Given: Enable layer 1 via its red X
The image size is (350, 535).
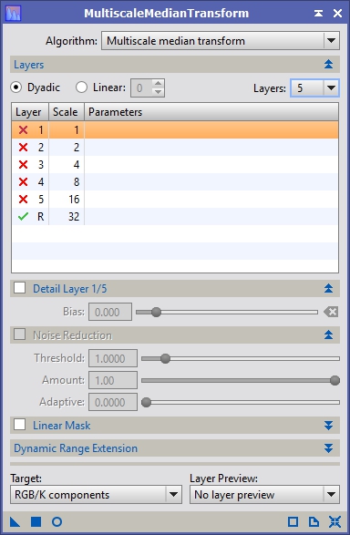Looking at the screenshot, I should (23, 130).
